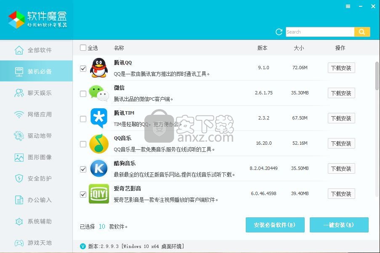Click the 72.06M size value
380x253 pixels.
pyautogui.click(x=300, y=68)
